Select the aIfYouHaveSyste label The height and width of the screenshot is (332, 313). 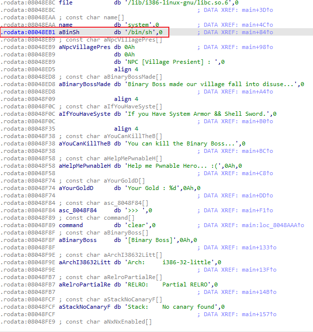(84, 114)
